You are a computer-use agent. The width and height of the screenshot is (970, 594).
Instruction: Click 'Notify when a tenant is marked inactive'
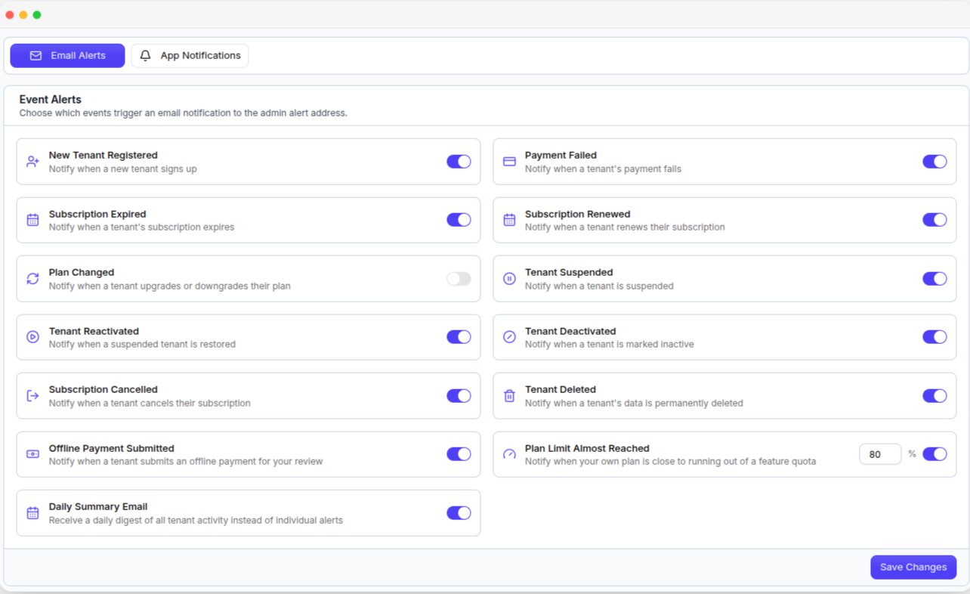pyautogui.click(x=610, y=345)
